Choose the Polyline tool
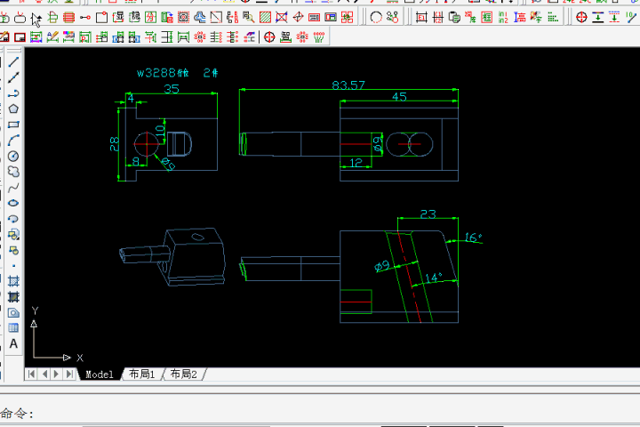The image size is (640, 427). pos(13,93)
